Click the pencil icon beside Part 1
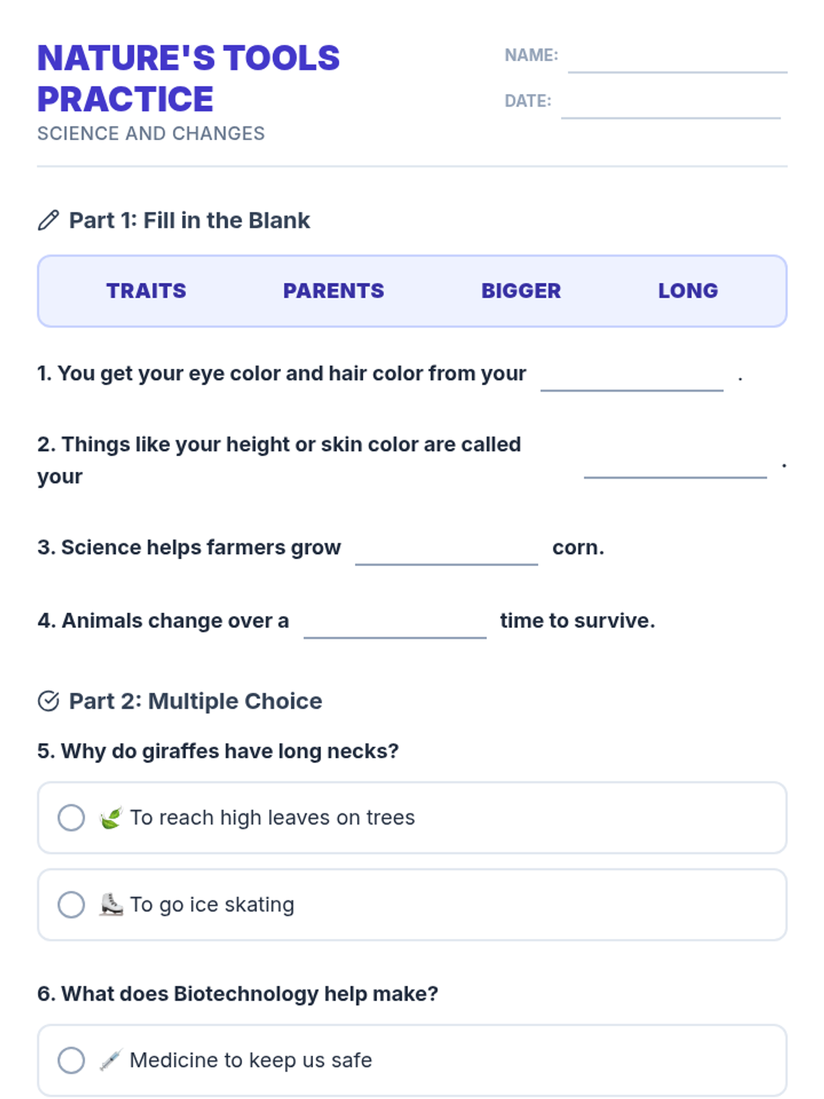Screen dimensions: 824x1099 [x=48, y=220]
